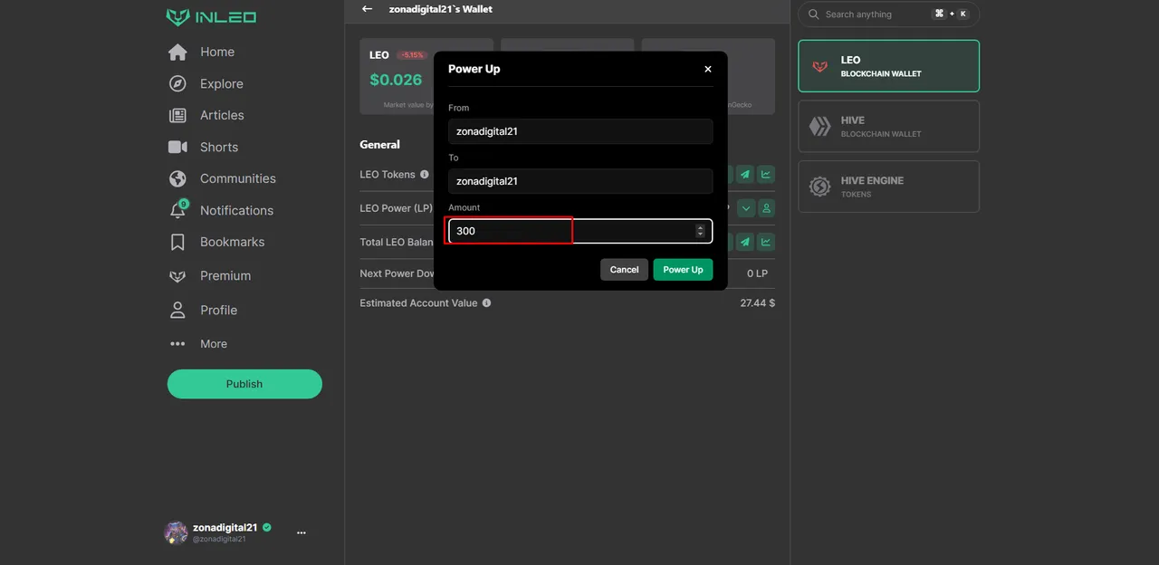
Task: Click the delegate person icon in LEO Power row
Action: click(x=766, y=208)
